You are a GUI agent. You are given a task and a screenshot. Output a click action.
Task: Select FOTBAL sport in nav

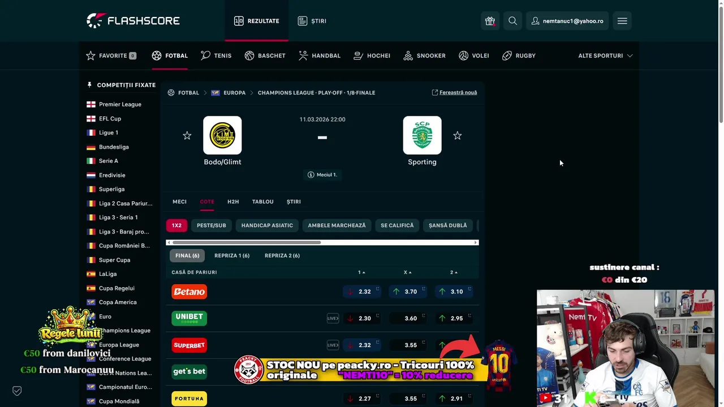[170, 55]
